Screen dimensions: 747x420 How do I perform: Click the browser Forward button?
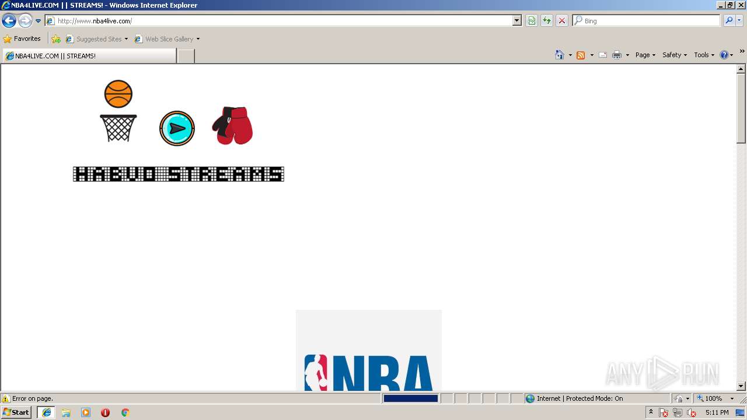point(25,21)
